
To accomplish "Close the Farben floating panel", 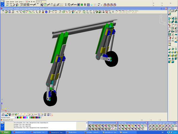I will coord(117,123).
